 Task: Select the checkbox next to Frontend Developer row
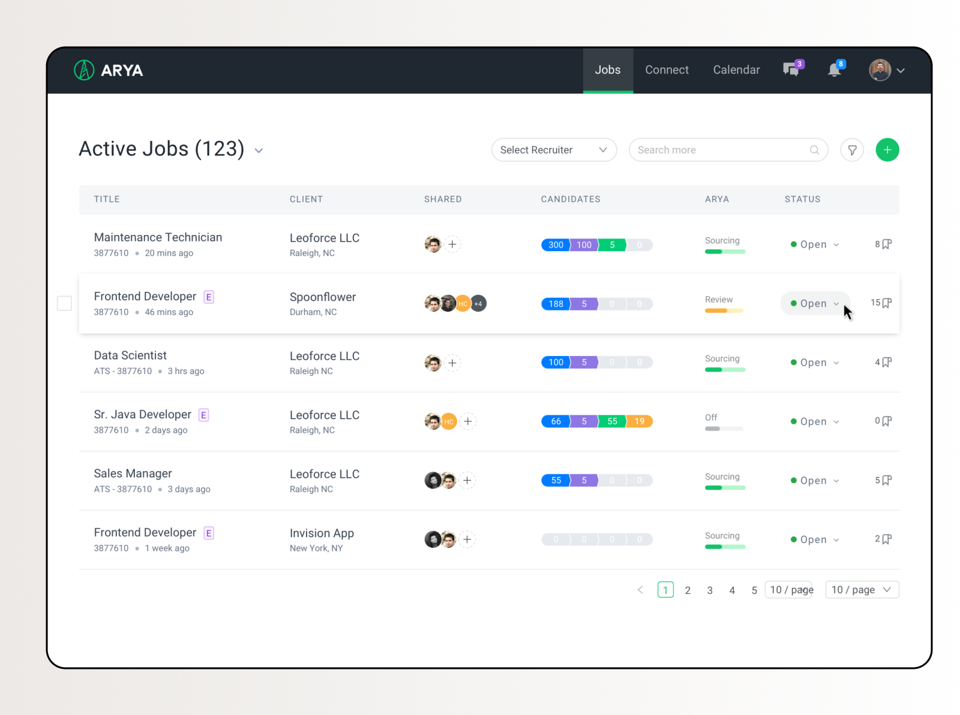64,303
